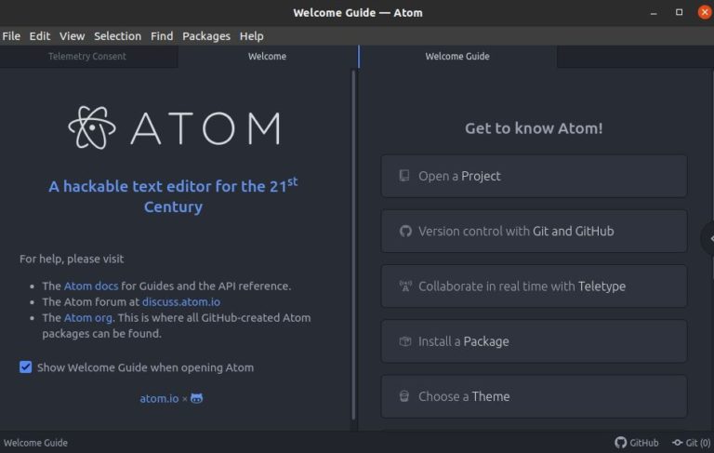Click Git (0) in the status bar
Screen dimensions: 714x453
pyautogui.click(x=697, y=443)
